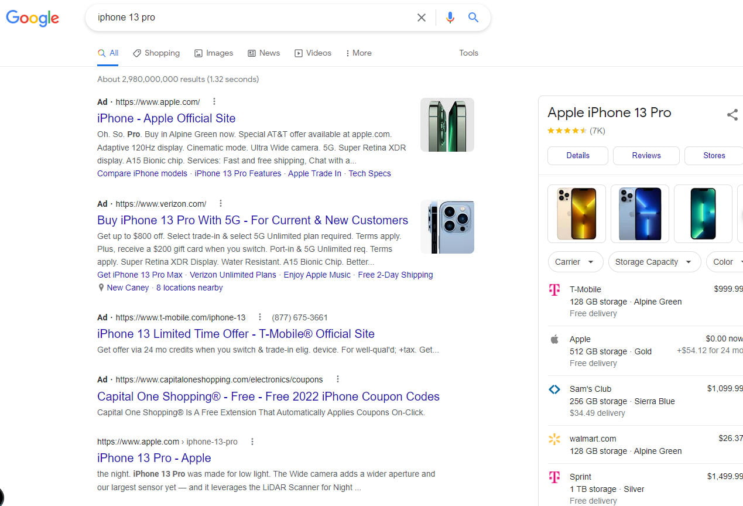Switch to the News tab

tap(263, 53)
